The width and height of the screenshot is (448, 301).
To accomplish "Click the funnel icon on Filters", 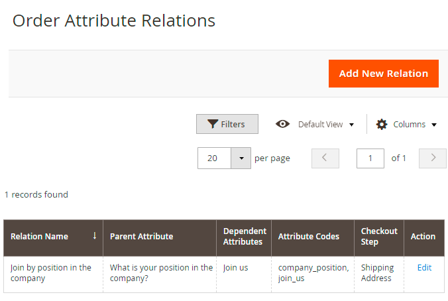I will coord(213,124).
